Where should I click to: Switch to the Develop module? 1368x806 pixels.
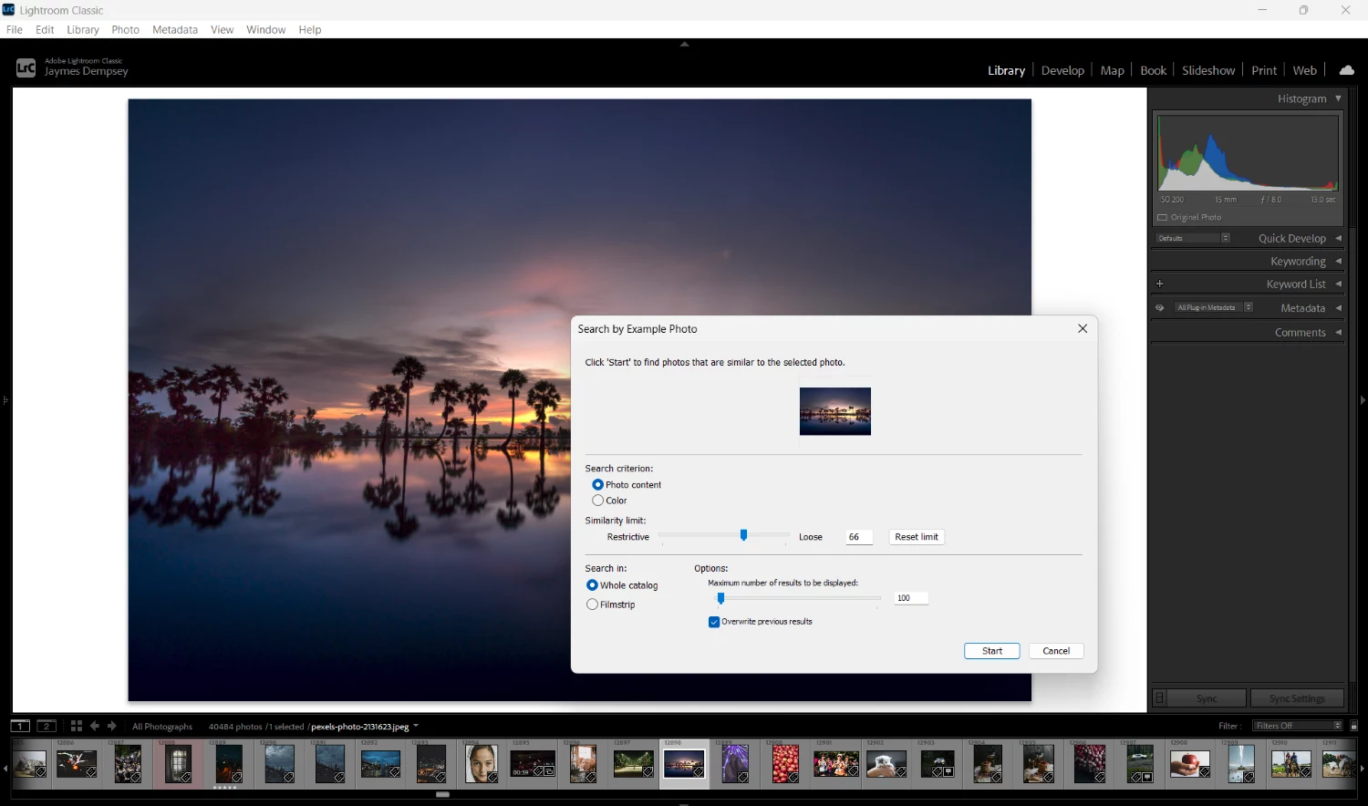pyautogui.click(x=1062, y=69)
